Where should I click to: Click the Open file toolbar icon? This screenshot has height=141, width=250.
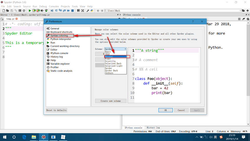(8, 11)
